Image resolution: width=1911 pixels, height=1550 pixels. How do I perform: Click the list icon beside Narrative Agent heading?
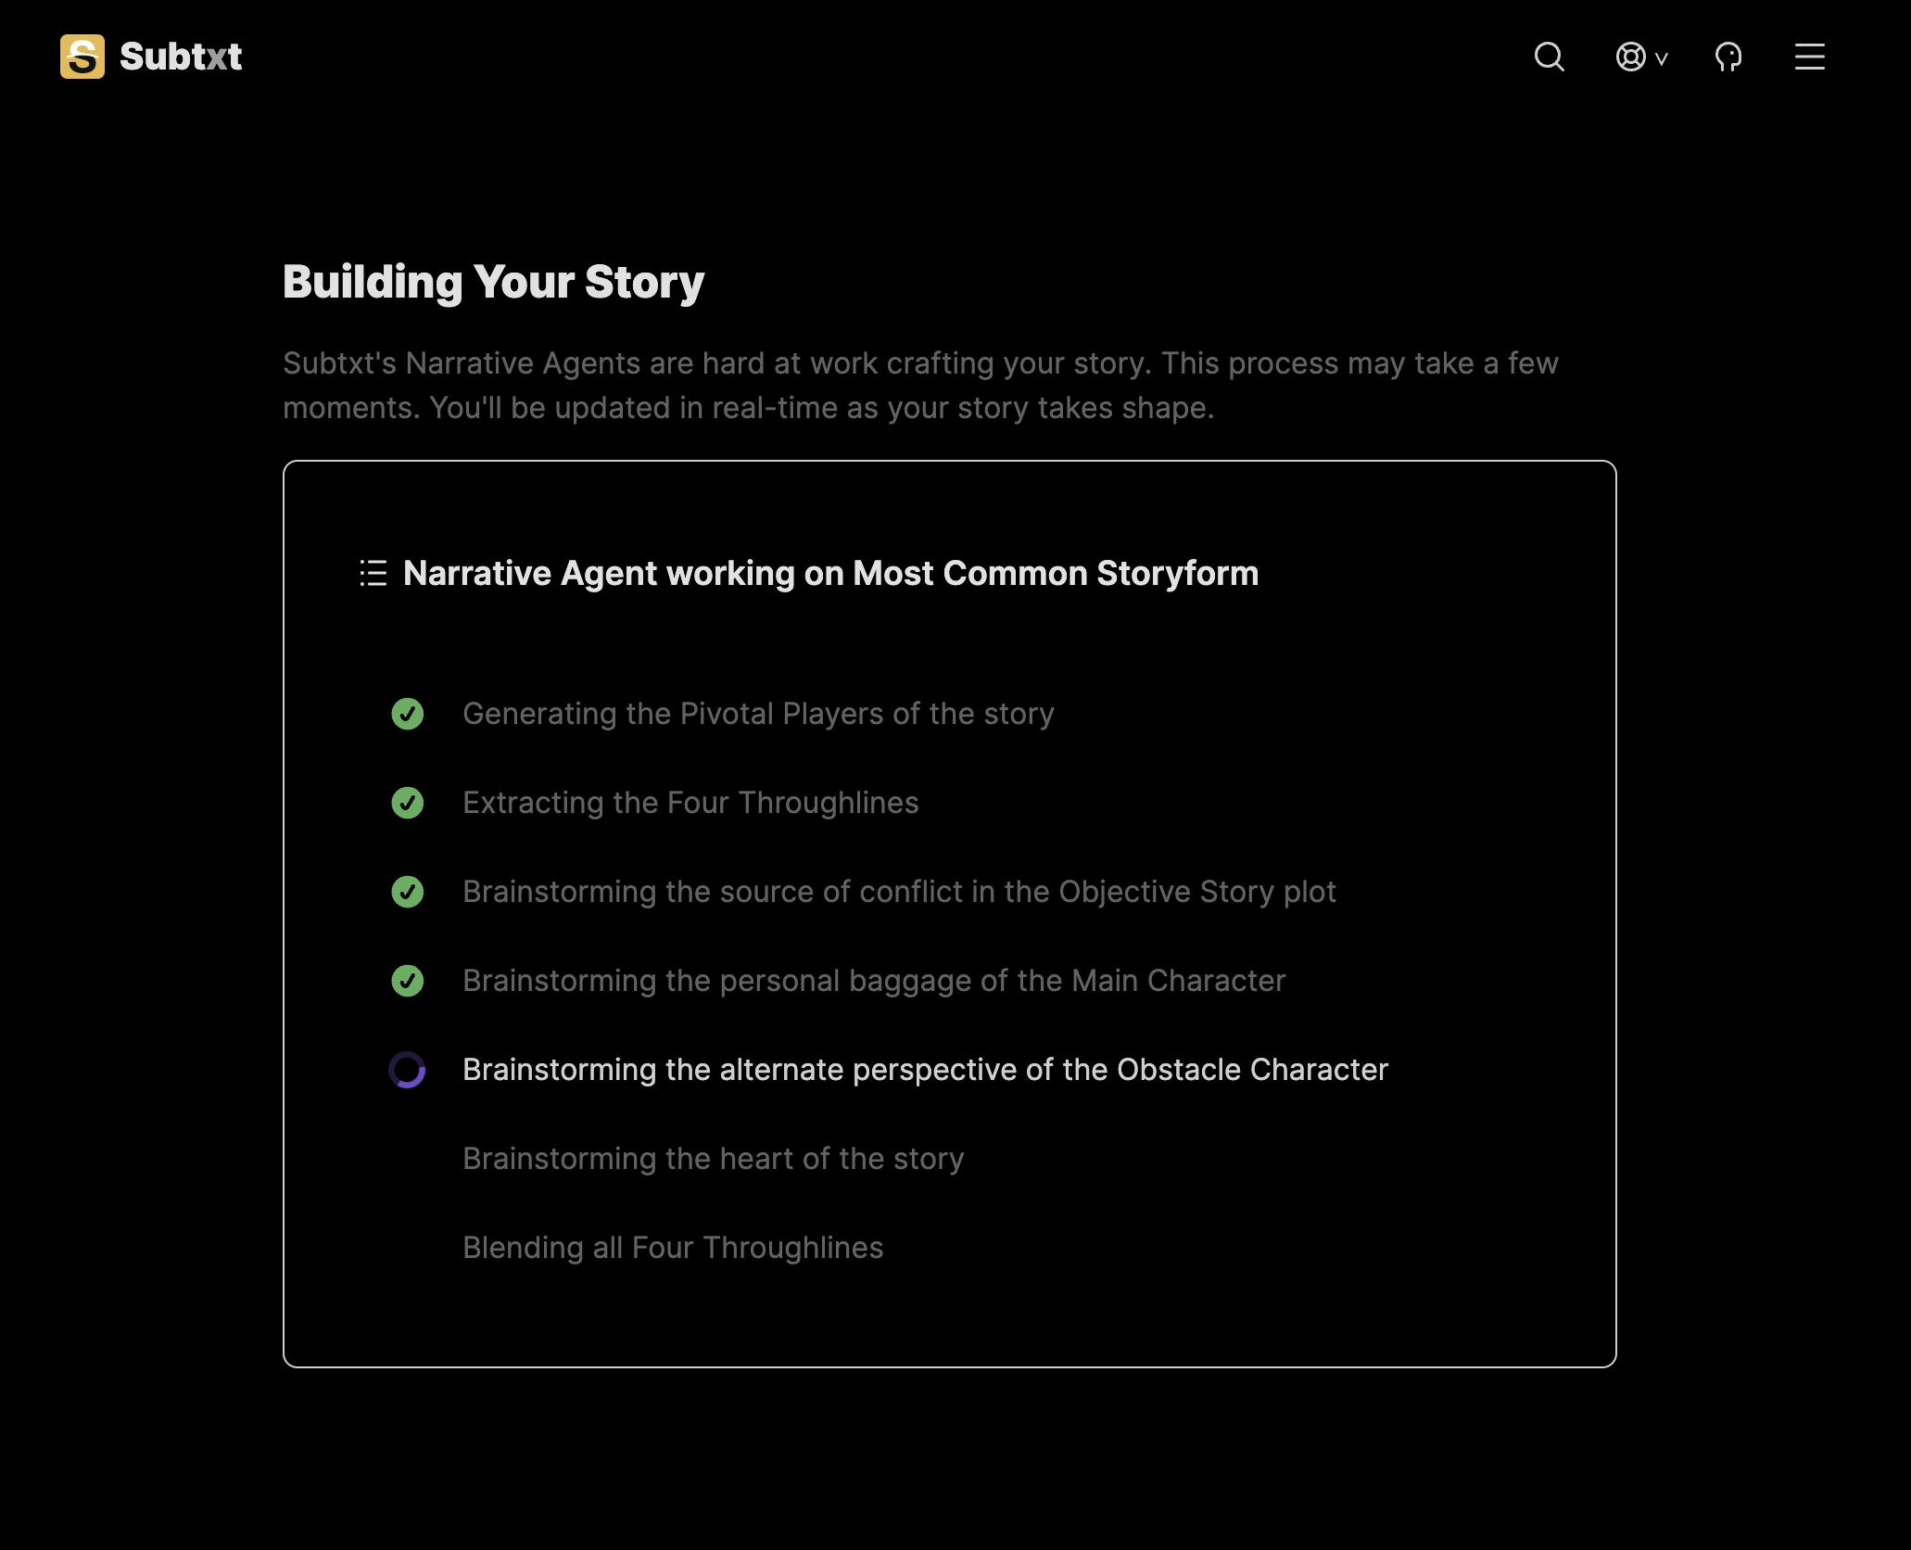point(373,573)
